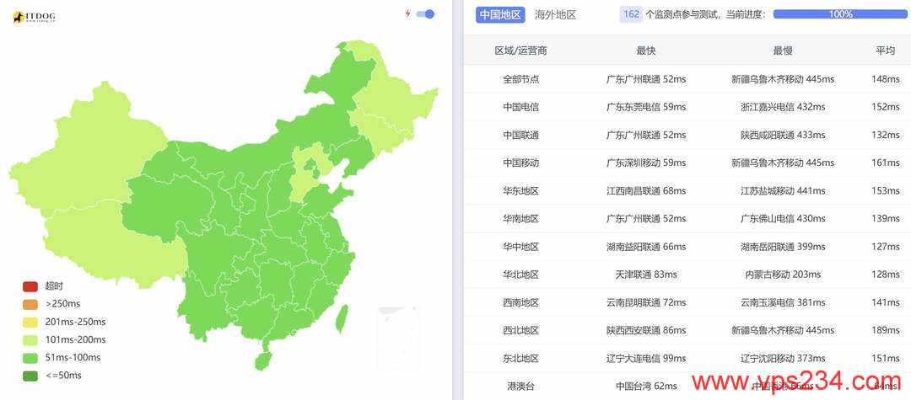Select the 华北地区 row label
This screenshot has width=911, height=400.
(x=520, y=275)
